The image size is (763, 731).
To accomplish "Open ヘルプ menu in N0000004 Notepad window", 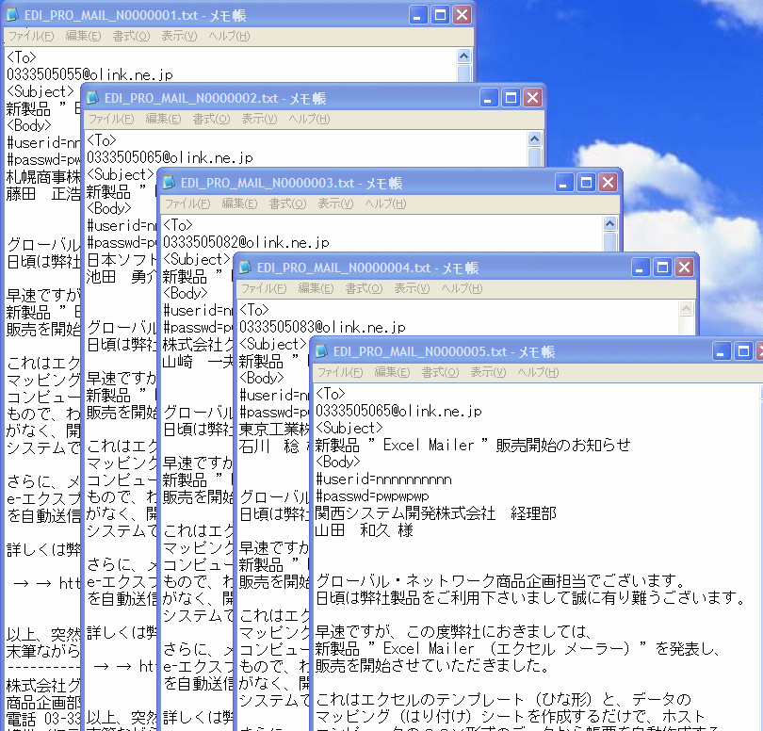I will pos(462,288).
